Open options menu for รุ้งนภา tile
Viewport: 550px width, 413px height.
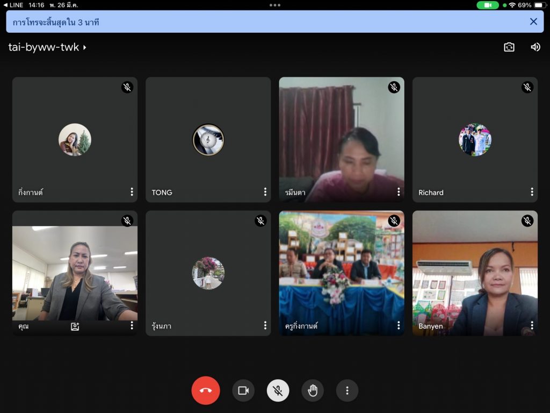265,325
